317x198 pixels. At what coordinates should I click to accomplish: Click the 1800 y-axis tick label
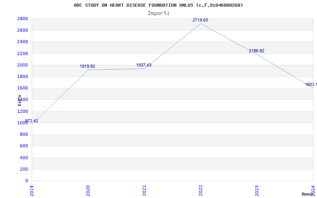pos(23,76)
